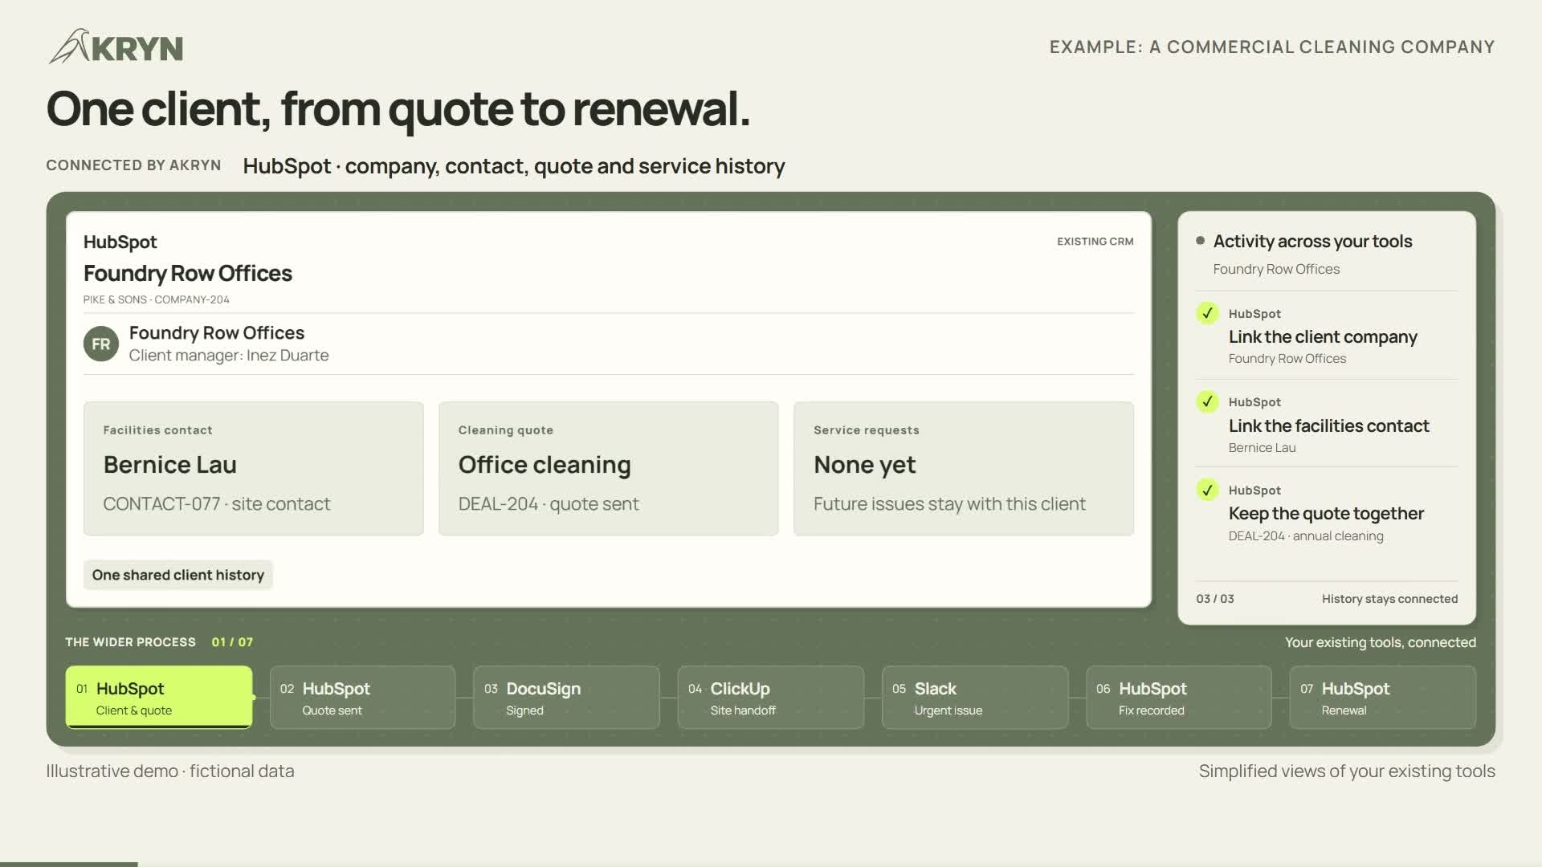Click History stays connected text
Screen dimensions: 1542x867
(x=1389, y=599)
